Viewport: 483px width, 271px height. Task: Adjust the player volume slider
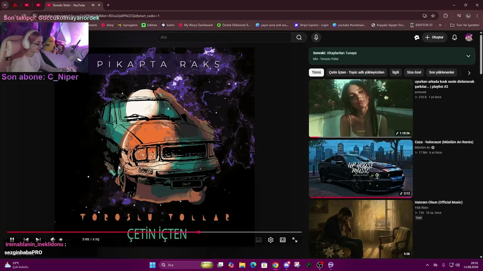pos(61,240)
